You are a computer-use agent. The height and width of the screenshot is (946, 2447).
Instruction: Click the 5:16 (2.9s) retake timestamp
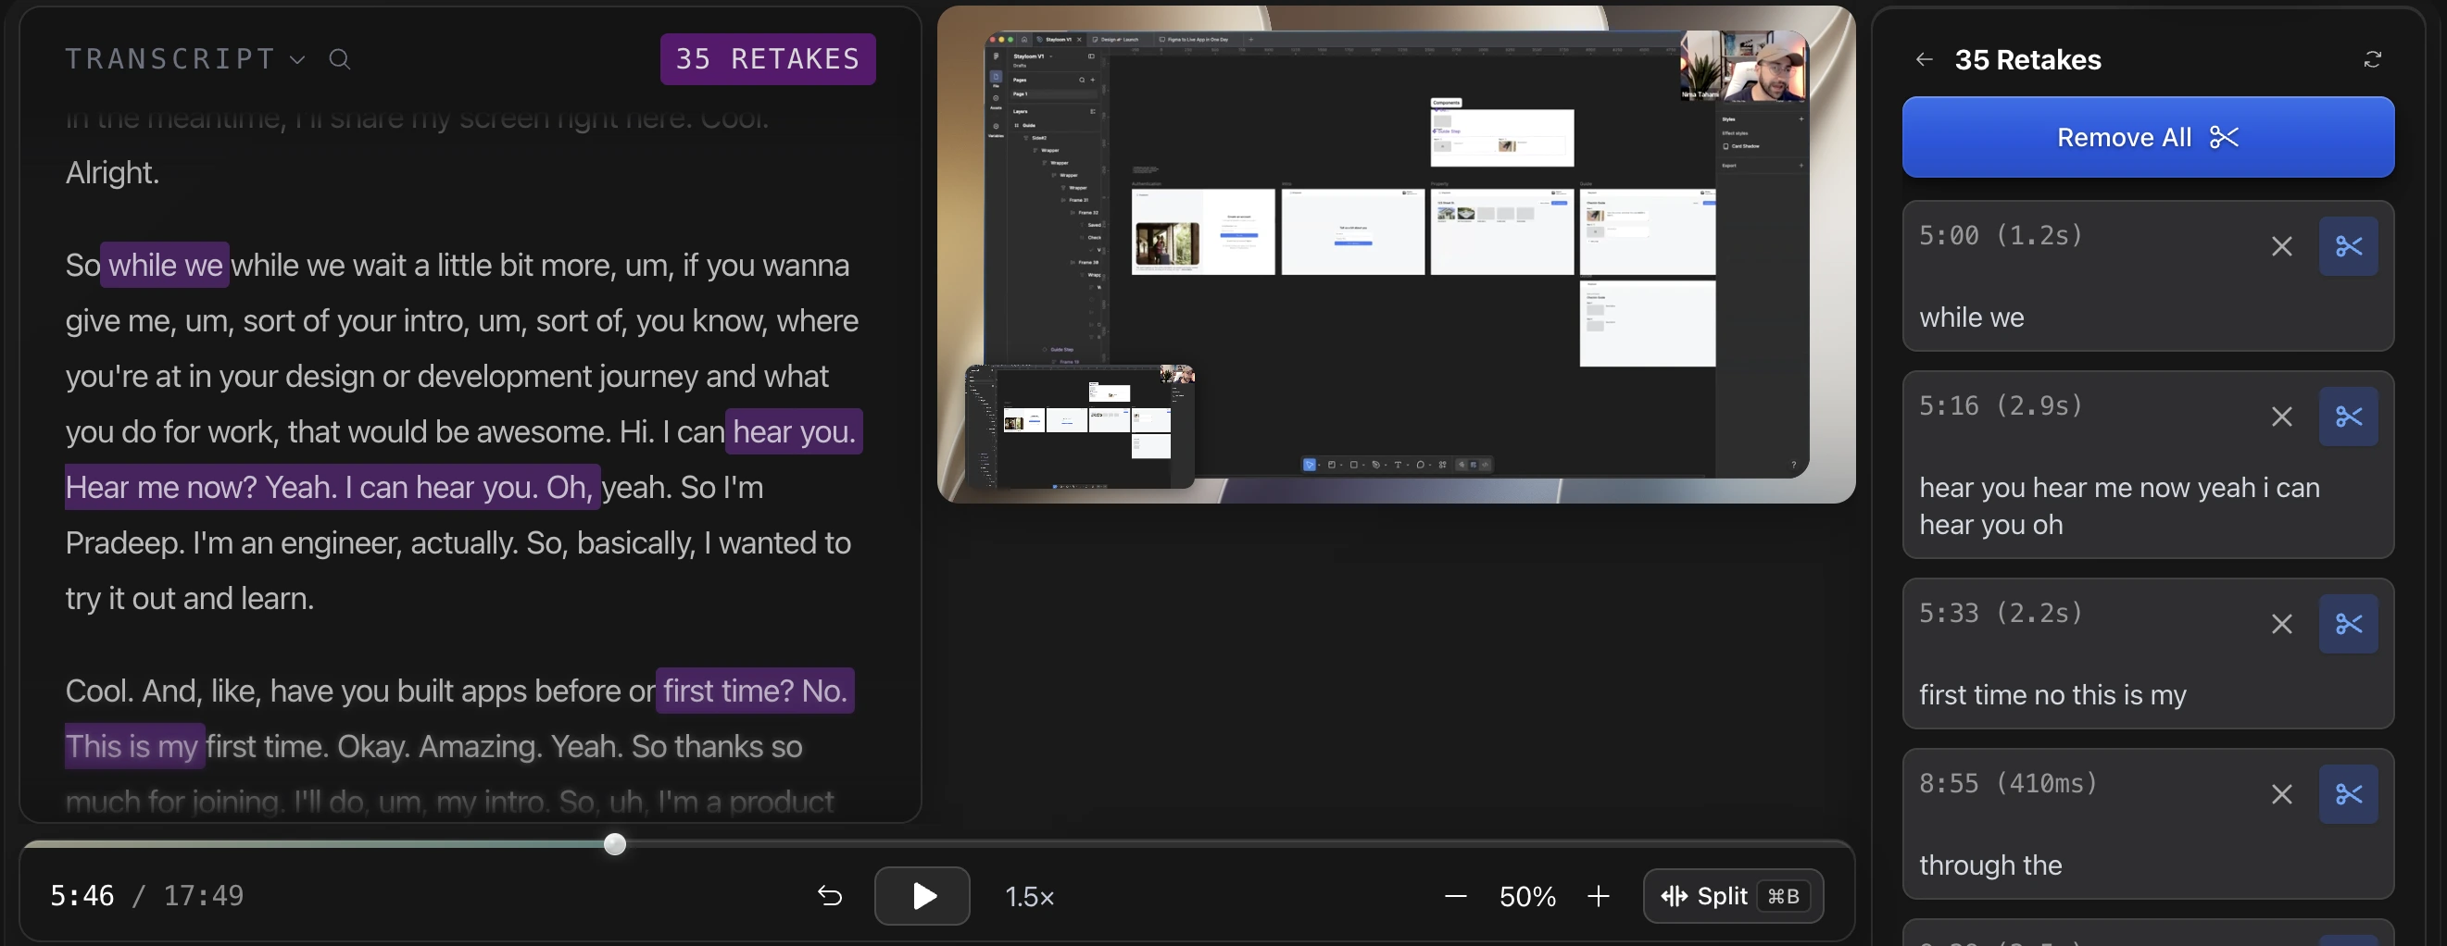(2001, 405)
